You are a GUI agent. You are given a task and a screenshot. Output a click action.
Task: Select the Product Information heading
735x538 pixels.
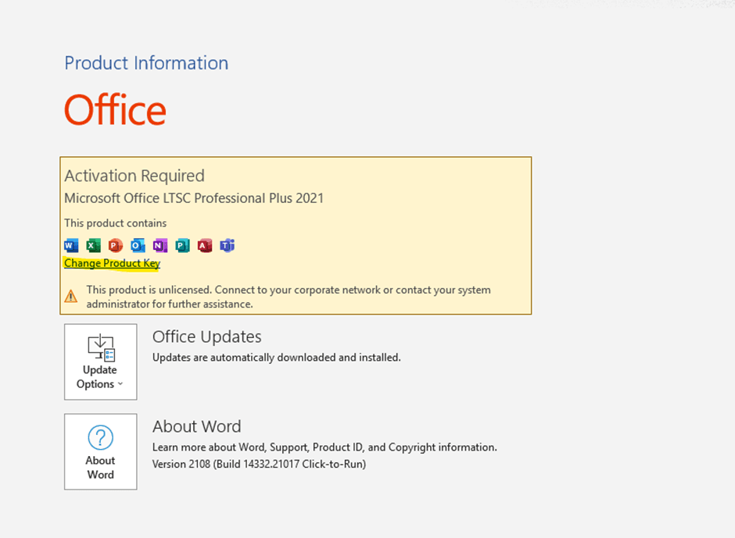pos(146,63)
